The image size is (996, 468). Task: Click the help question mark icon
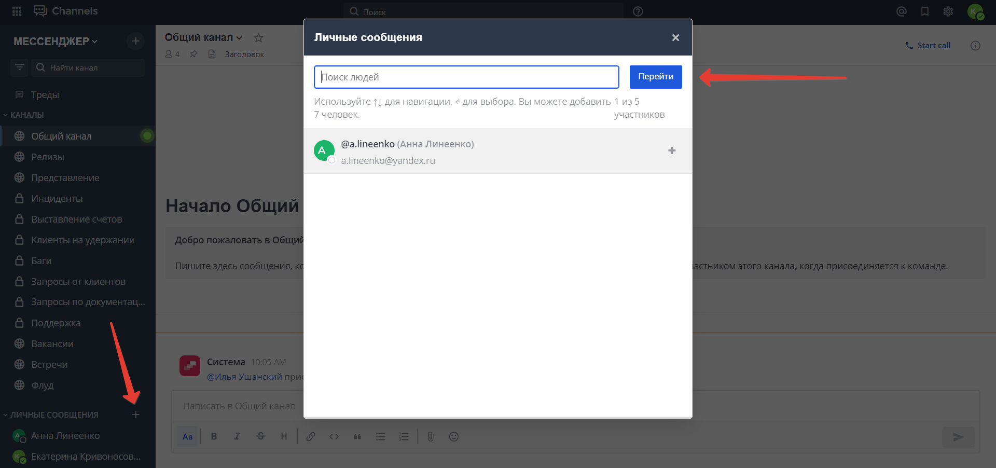pyautogui.click(x=638, y=11)
